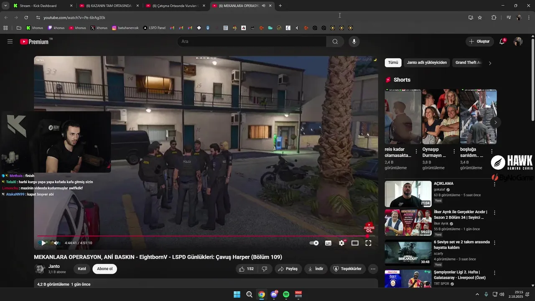Screen dimensions: 535x301
Task: Reload the page
Action: click(26, 18)
